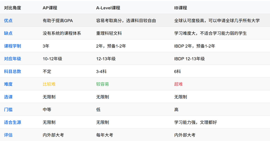270x141 pixels.
Task: Open the 科目总数 row label
Action: (12, 72)
